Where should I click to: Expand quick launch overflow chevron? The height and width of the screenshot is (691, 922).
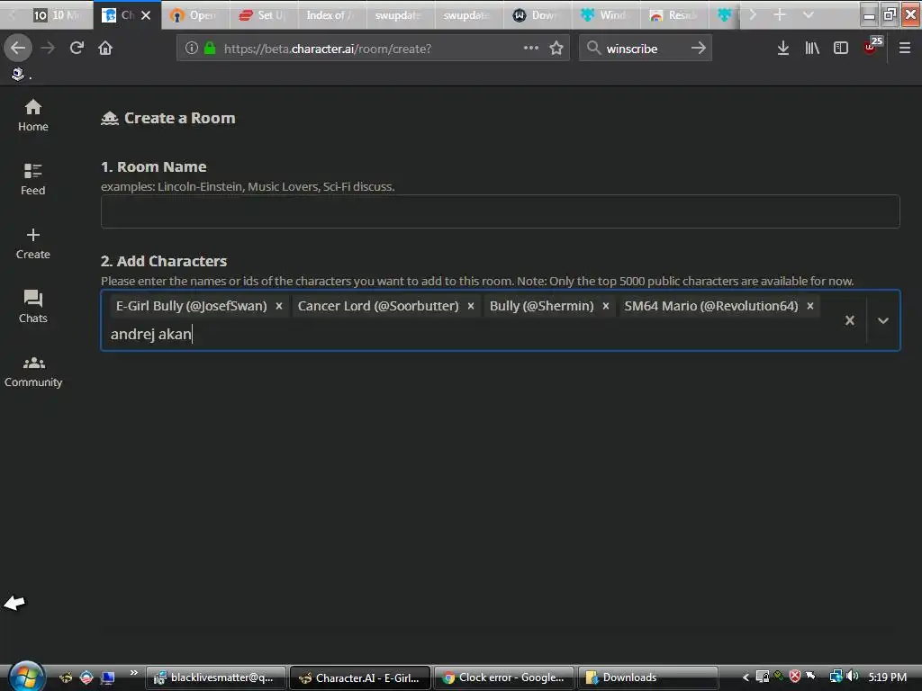(x=134, y=673)
